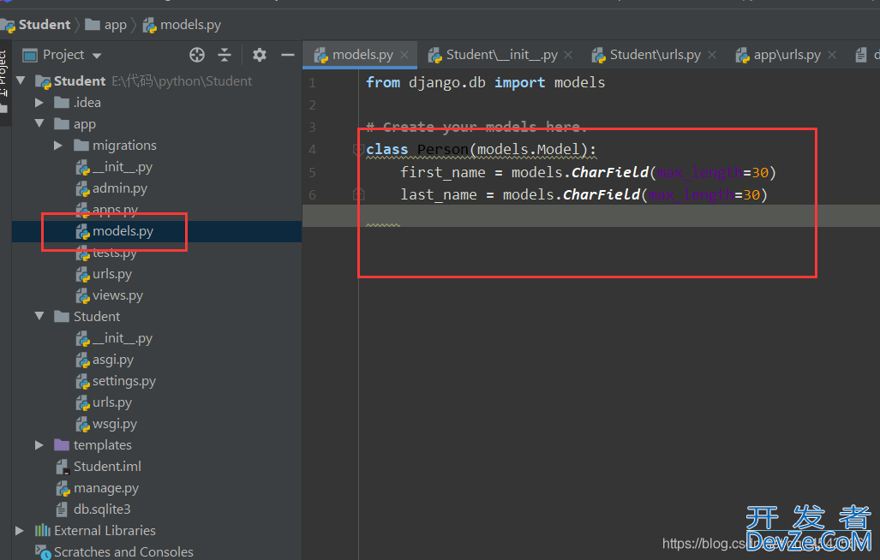Open the Project view dropdown
This screenshot has width=880, height=560.
coord(97,56)
